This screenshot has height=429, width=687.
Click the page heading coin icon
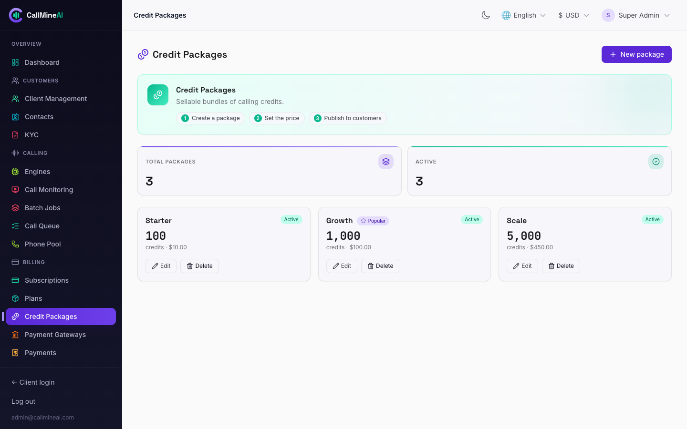click(x=143, y=55)
